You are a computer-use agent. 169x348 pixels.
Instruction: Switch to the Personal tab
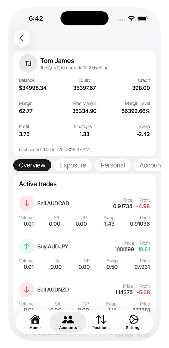pos(113,165)
